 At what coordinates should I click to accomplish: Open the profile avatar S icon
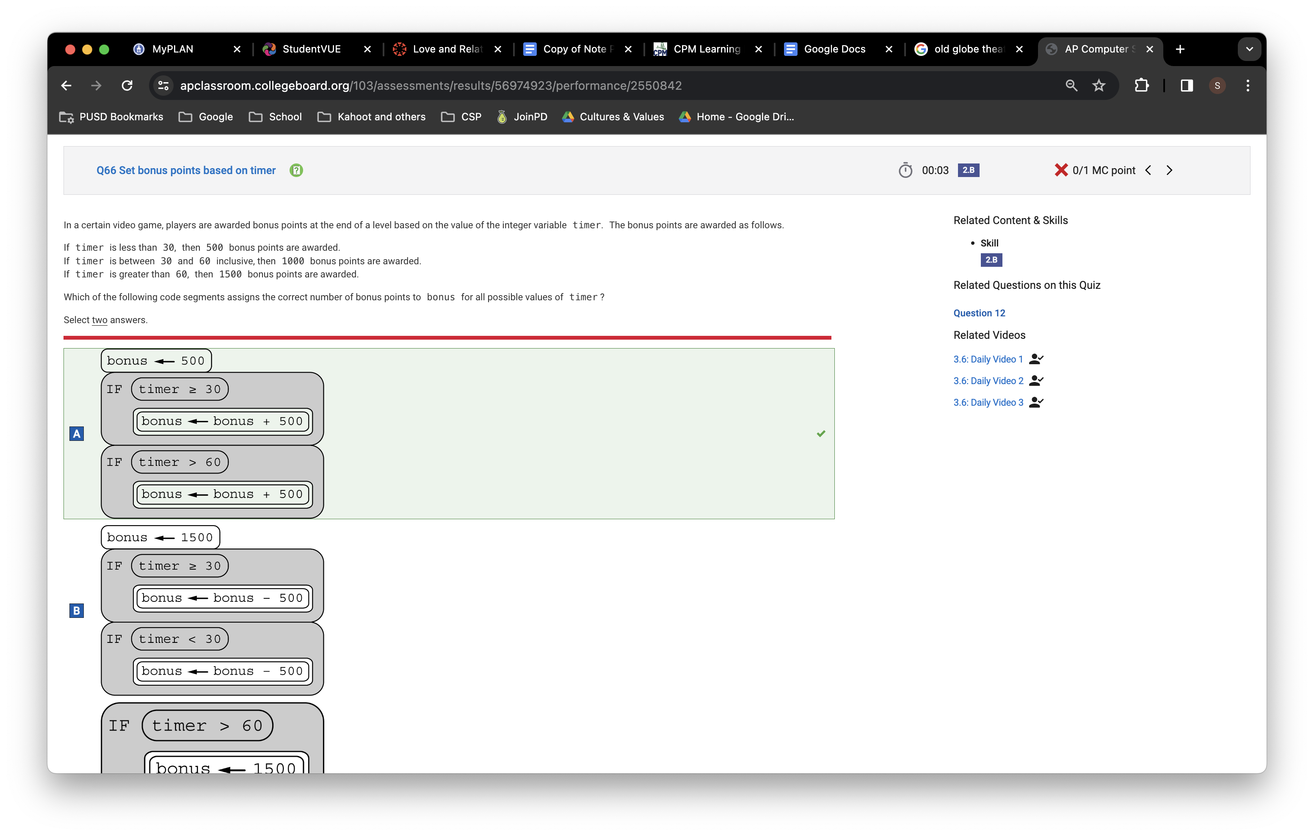pyautogui.click(x=1217, y=86)
